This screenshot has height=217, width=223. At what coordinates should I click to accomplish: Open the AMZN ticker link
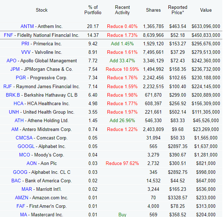tap(22, 198)
